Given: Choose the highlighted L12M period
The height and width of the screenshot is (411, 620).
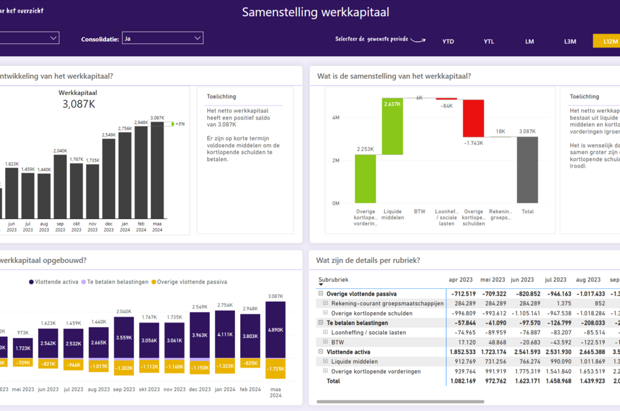Looking at the screenshot, I should click(607, 41).
